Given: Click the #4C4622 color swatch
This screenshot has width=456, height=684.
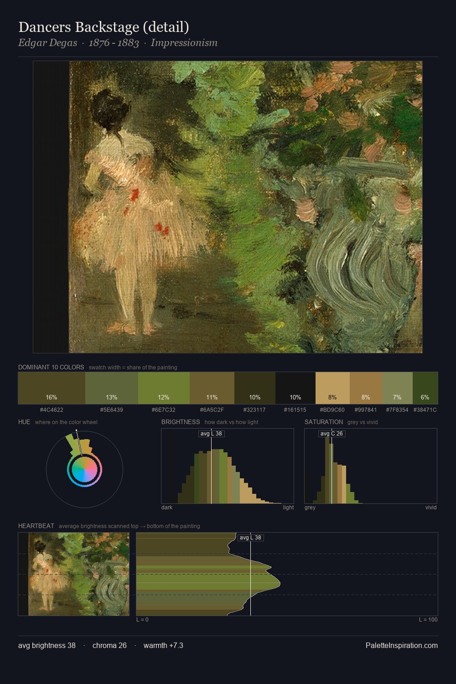Looking at the screenshot, I should coord(52,388).
